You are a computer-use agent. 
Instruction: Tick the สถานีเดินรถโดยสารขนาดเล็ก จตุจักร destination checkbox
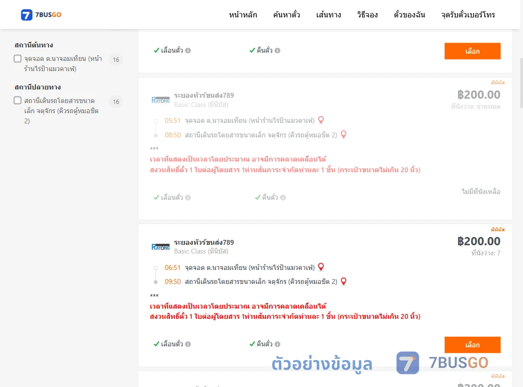click(x=18, y=100)
